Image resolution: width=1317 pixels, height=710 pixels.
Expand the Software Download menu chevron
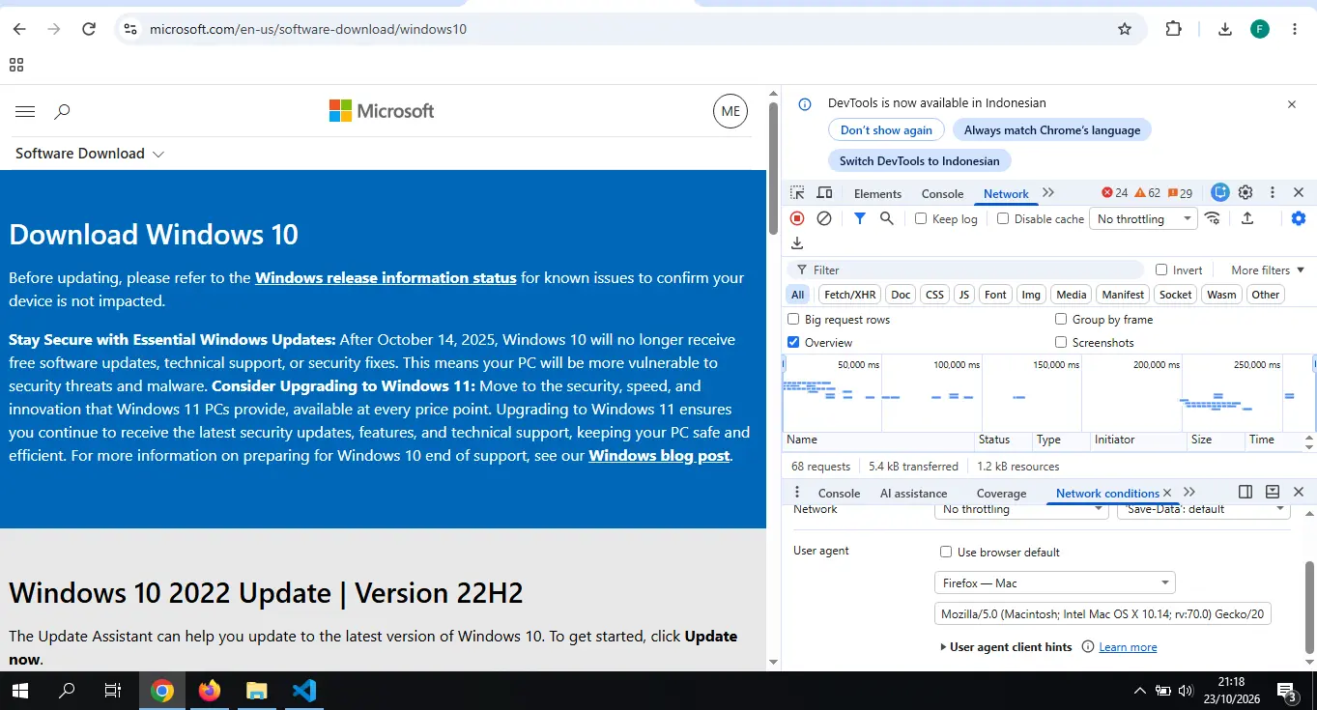[x=158, y=154]
